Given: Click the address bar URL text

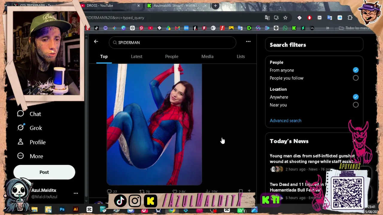Looking at the screenshot, I should click(x=115, y=18).
